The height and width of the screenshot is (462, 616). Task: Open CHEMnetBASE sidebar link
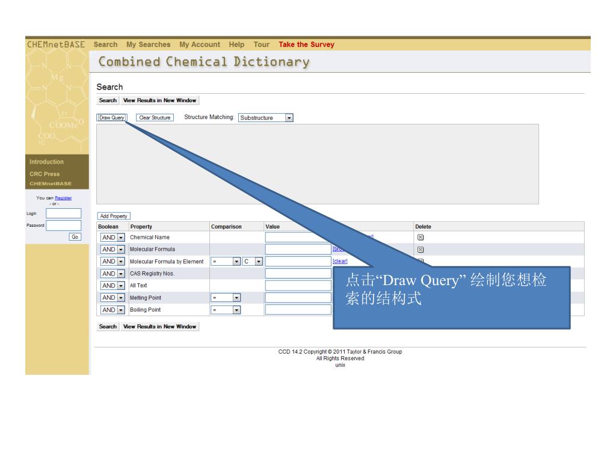point(51,183)
